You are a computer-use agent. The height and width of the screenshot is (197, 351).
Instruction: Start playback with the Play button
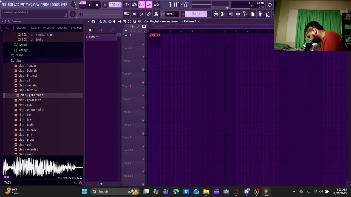click(x=90, y=5)
